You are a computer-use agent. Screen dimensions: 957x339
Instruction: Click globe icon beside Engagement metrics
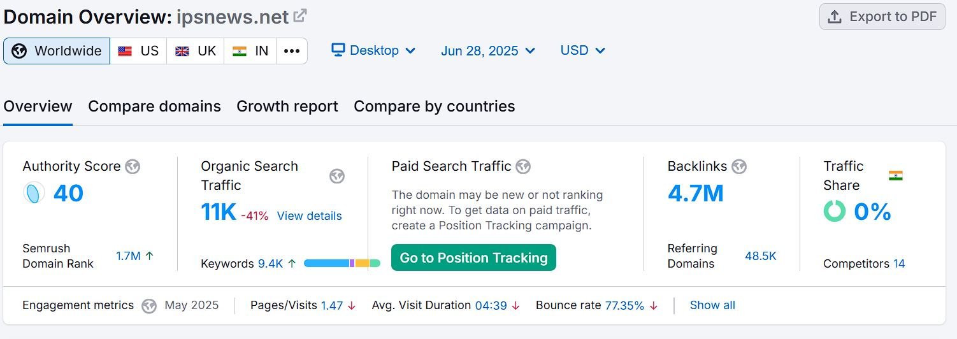(x=149, y=306)
